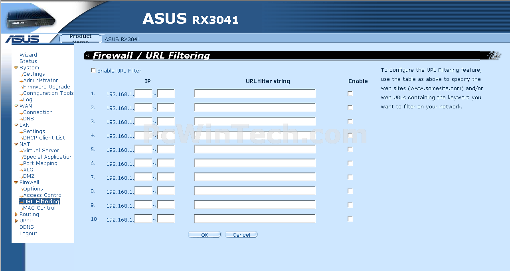Open WAN Connection page
This screenshot has width=510, height=271.
pos(38,112)
